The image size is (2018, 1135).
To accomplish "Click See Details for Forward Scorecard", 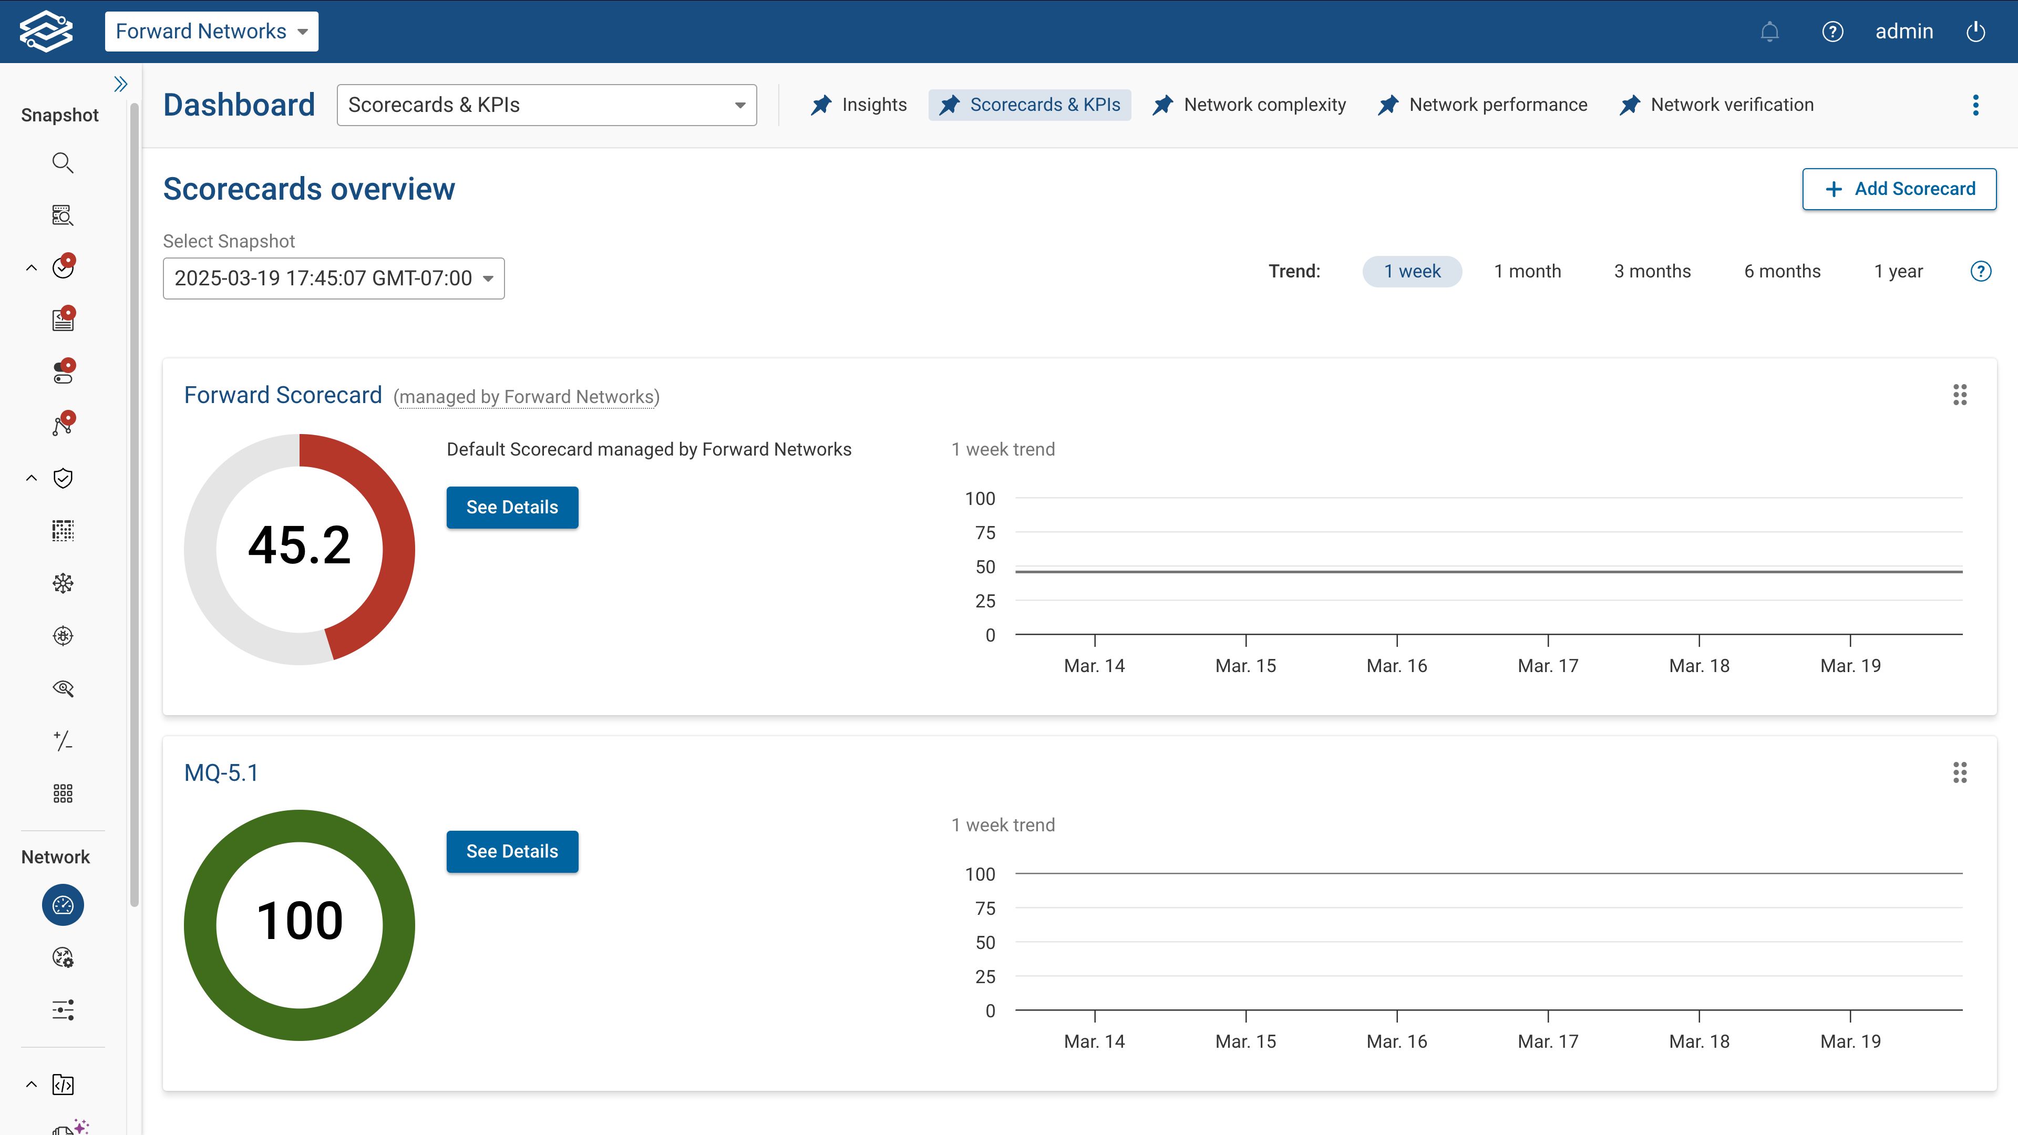I will pos(511,507).
